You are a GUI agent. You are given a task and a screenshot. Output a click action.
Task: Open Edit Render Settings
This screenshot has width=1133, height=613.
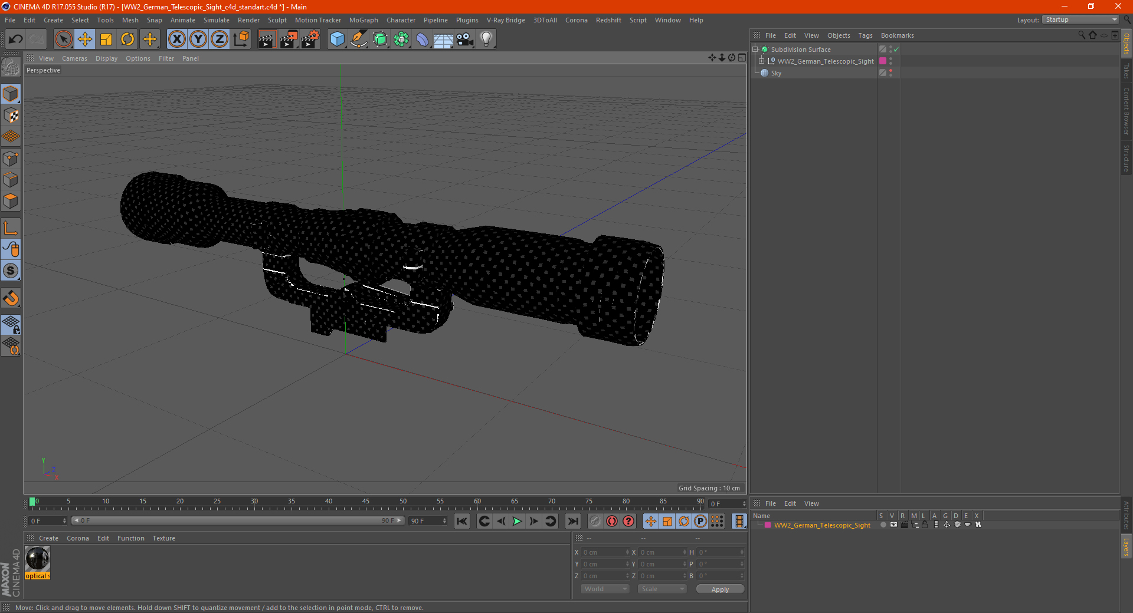click(x=310, y=39)
